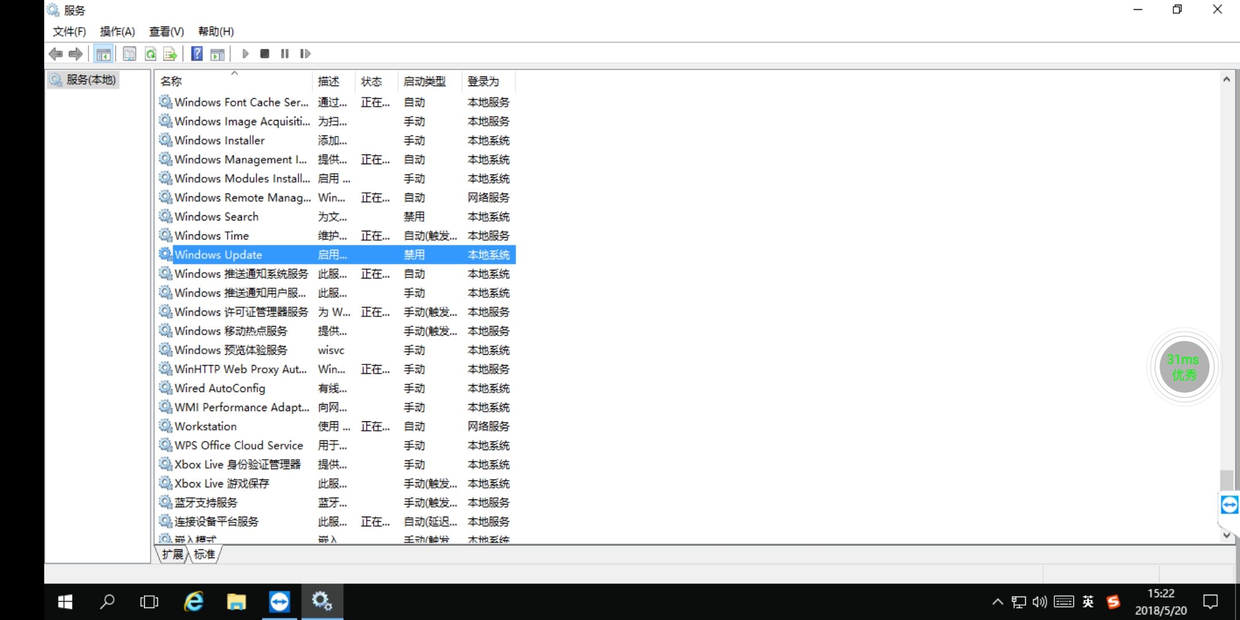Sort by the 名称 column header
This screenshot has height=620, width=1240.
pos(234,81)
